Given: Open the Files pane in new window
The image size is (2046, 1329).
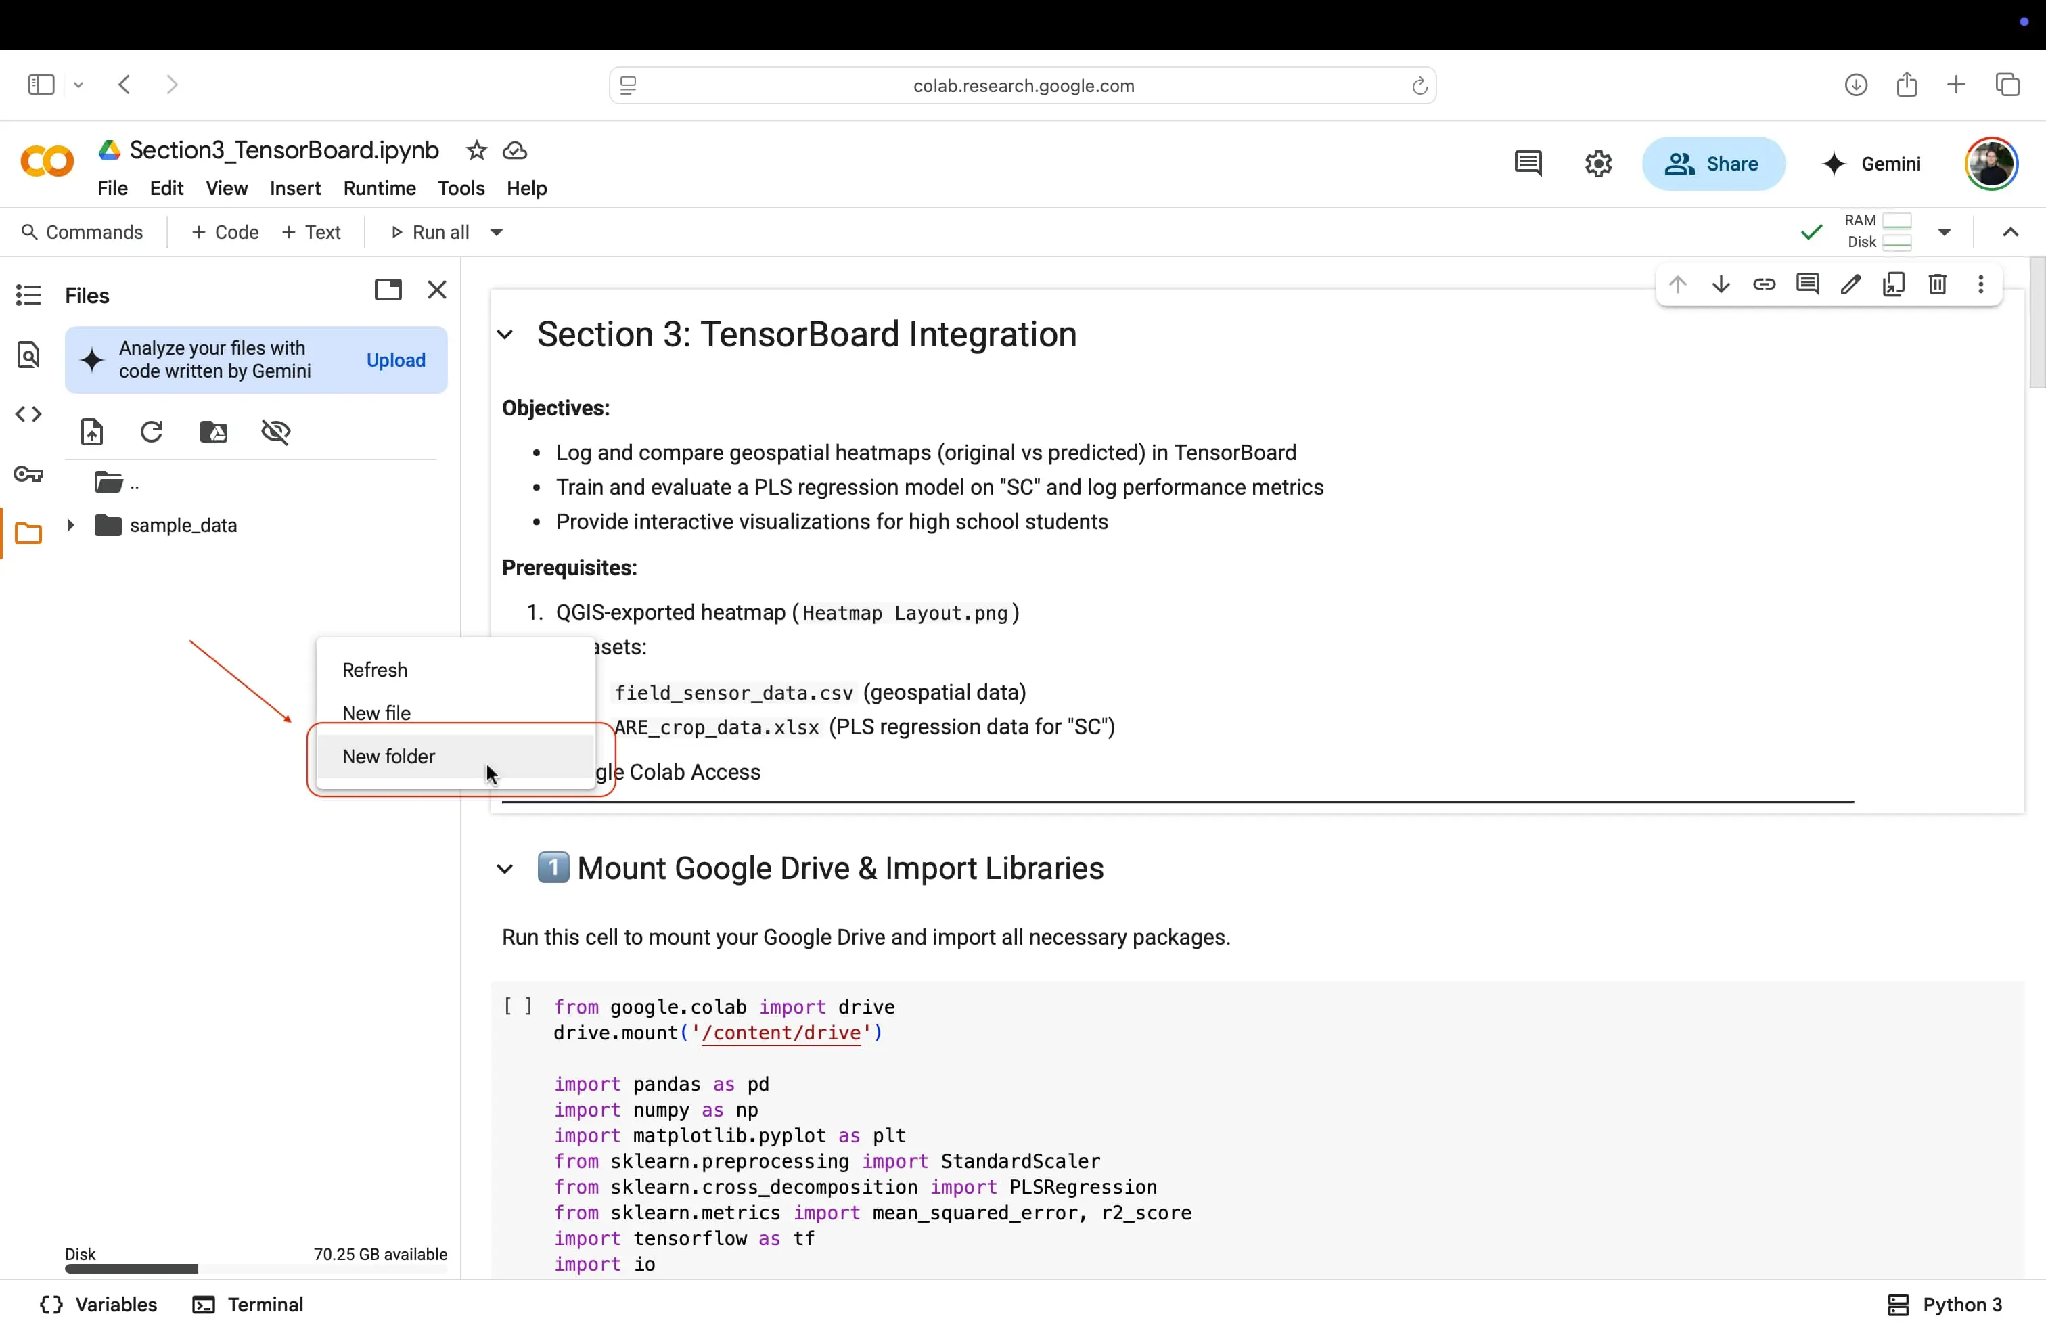Looking at the screenshot, I should 388,290.
